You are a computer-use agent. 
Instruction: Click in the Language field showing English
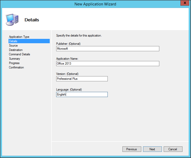82,94
